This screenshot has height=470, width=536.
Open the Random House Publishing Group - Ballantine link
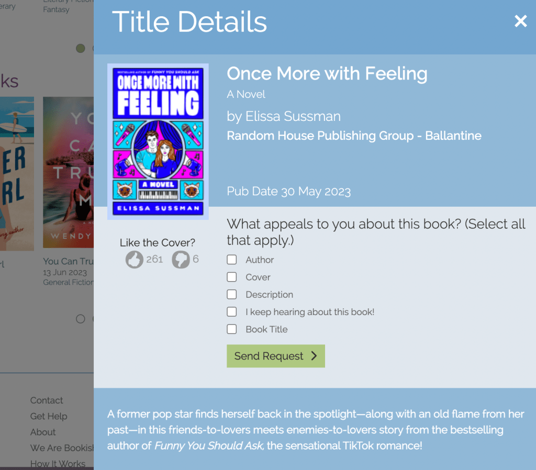pos(354,136)
